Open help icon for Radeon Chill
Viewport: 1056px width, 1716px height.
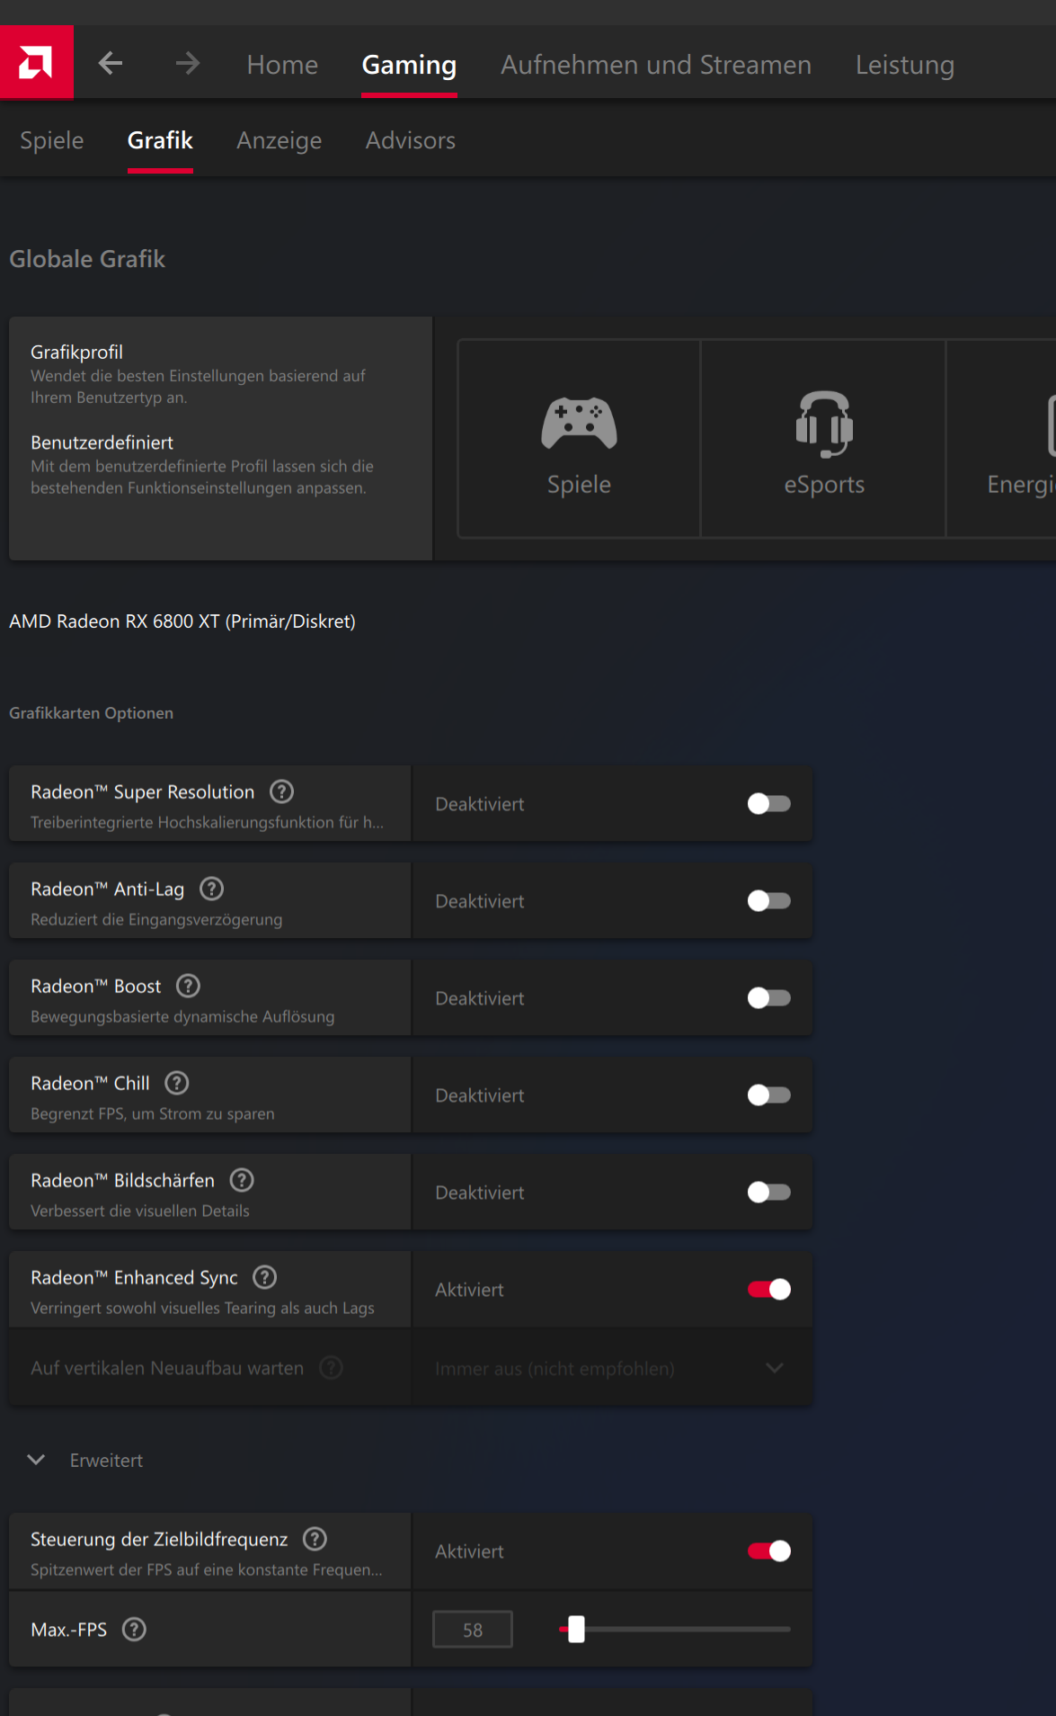tap(177, 1083)
